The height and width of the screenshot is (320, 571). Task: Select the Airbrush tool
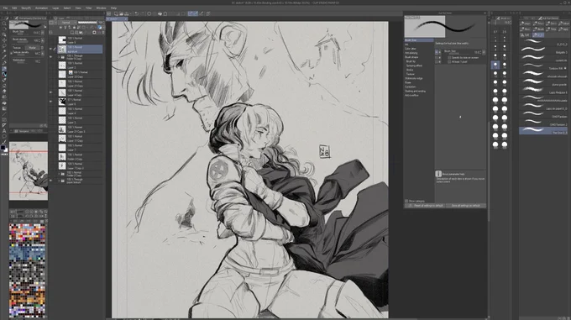[x=4, y=80]
